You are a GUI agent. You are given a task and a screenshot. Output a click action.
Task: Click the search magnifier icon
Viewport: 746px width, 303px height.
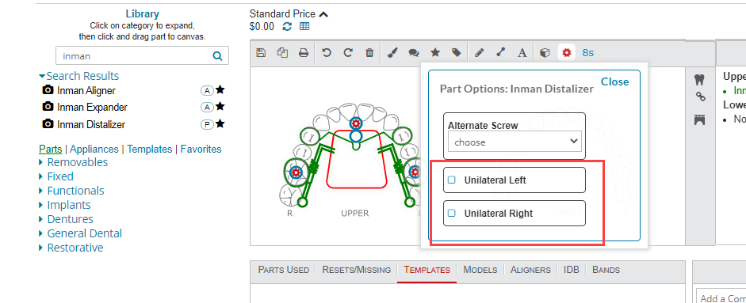pos(217,56)
